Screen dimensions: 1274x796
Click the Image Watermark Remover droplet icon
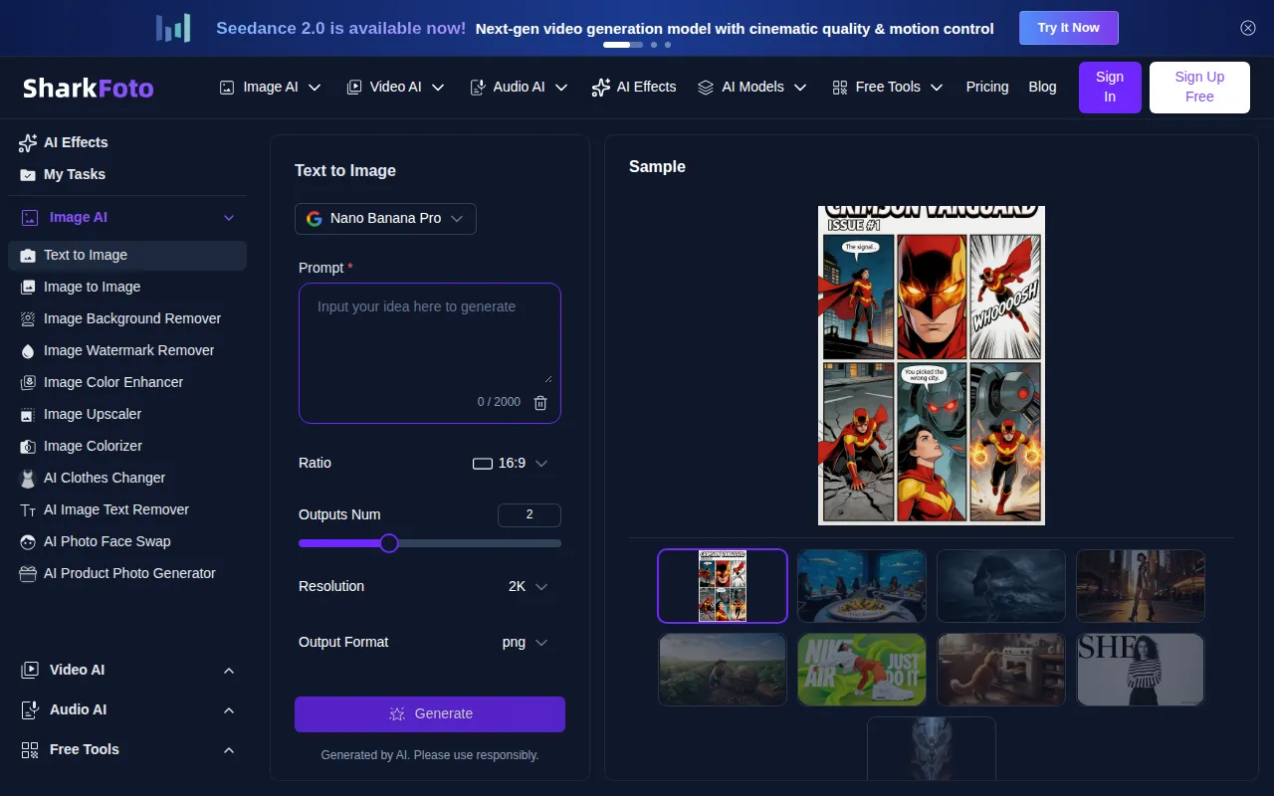(28, 350)
